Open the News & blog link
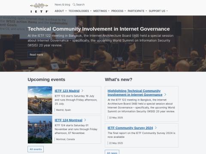This screenshot has height=154, width=206. tap(62, 5)
